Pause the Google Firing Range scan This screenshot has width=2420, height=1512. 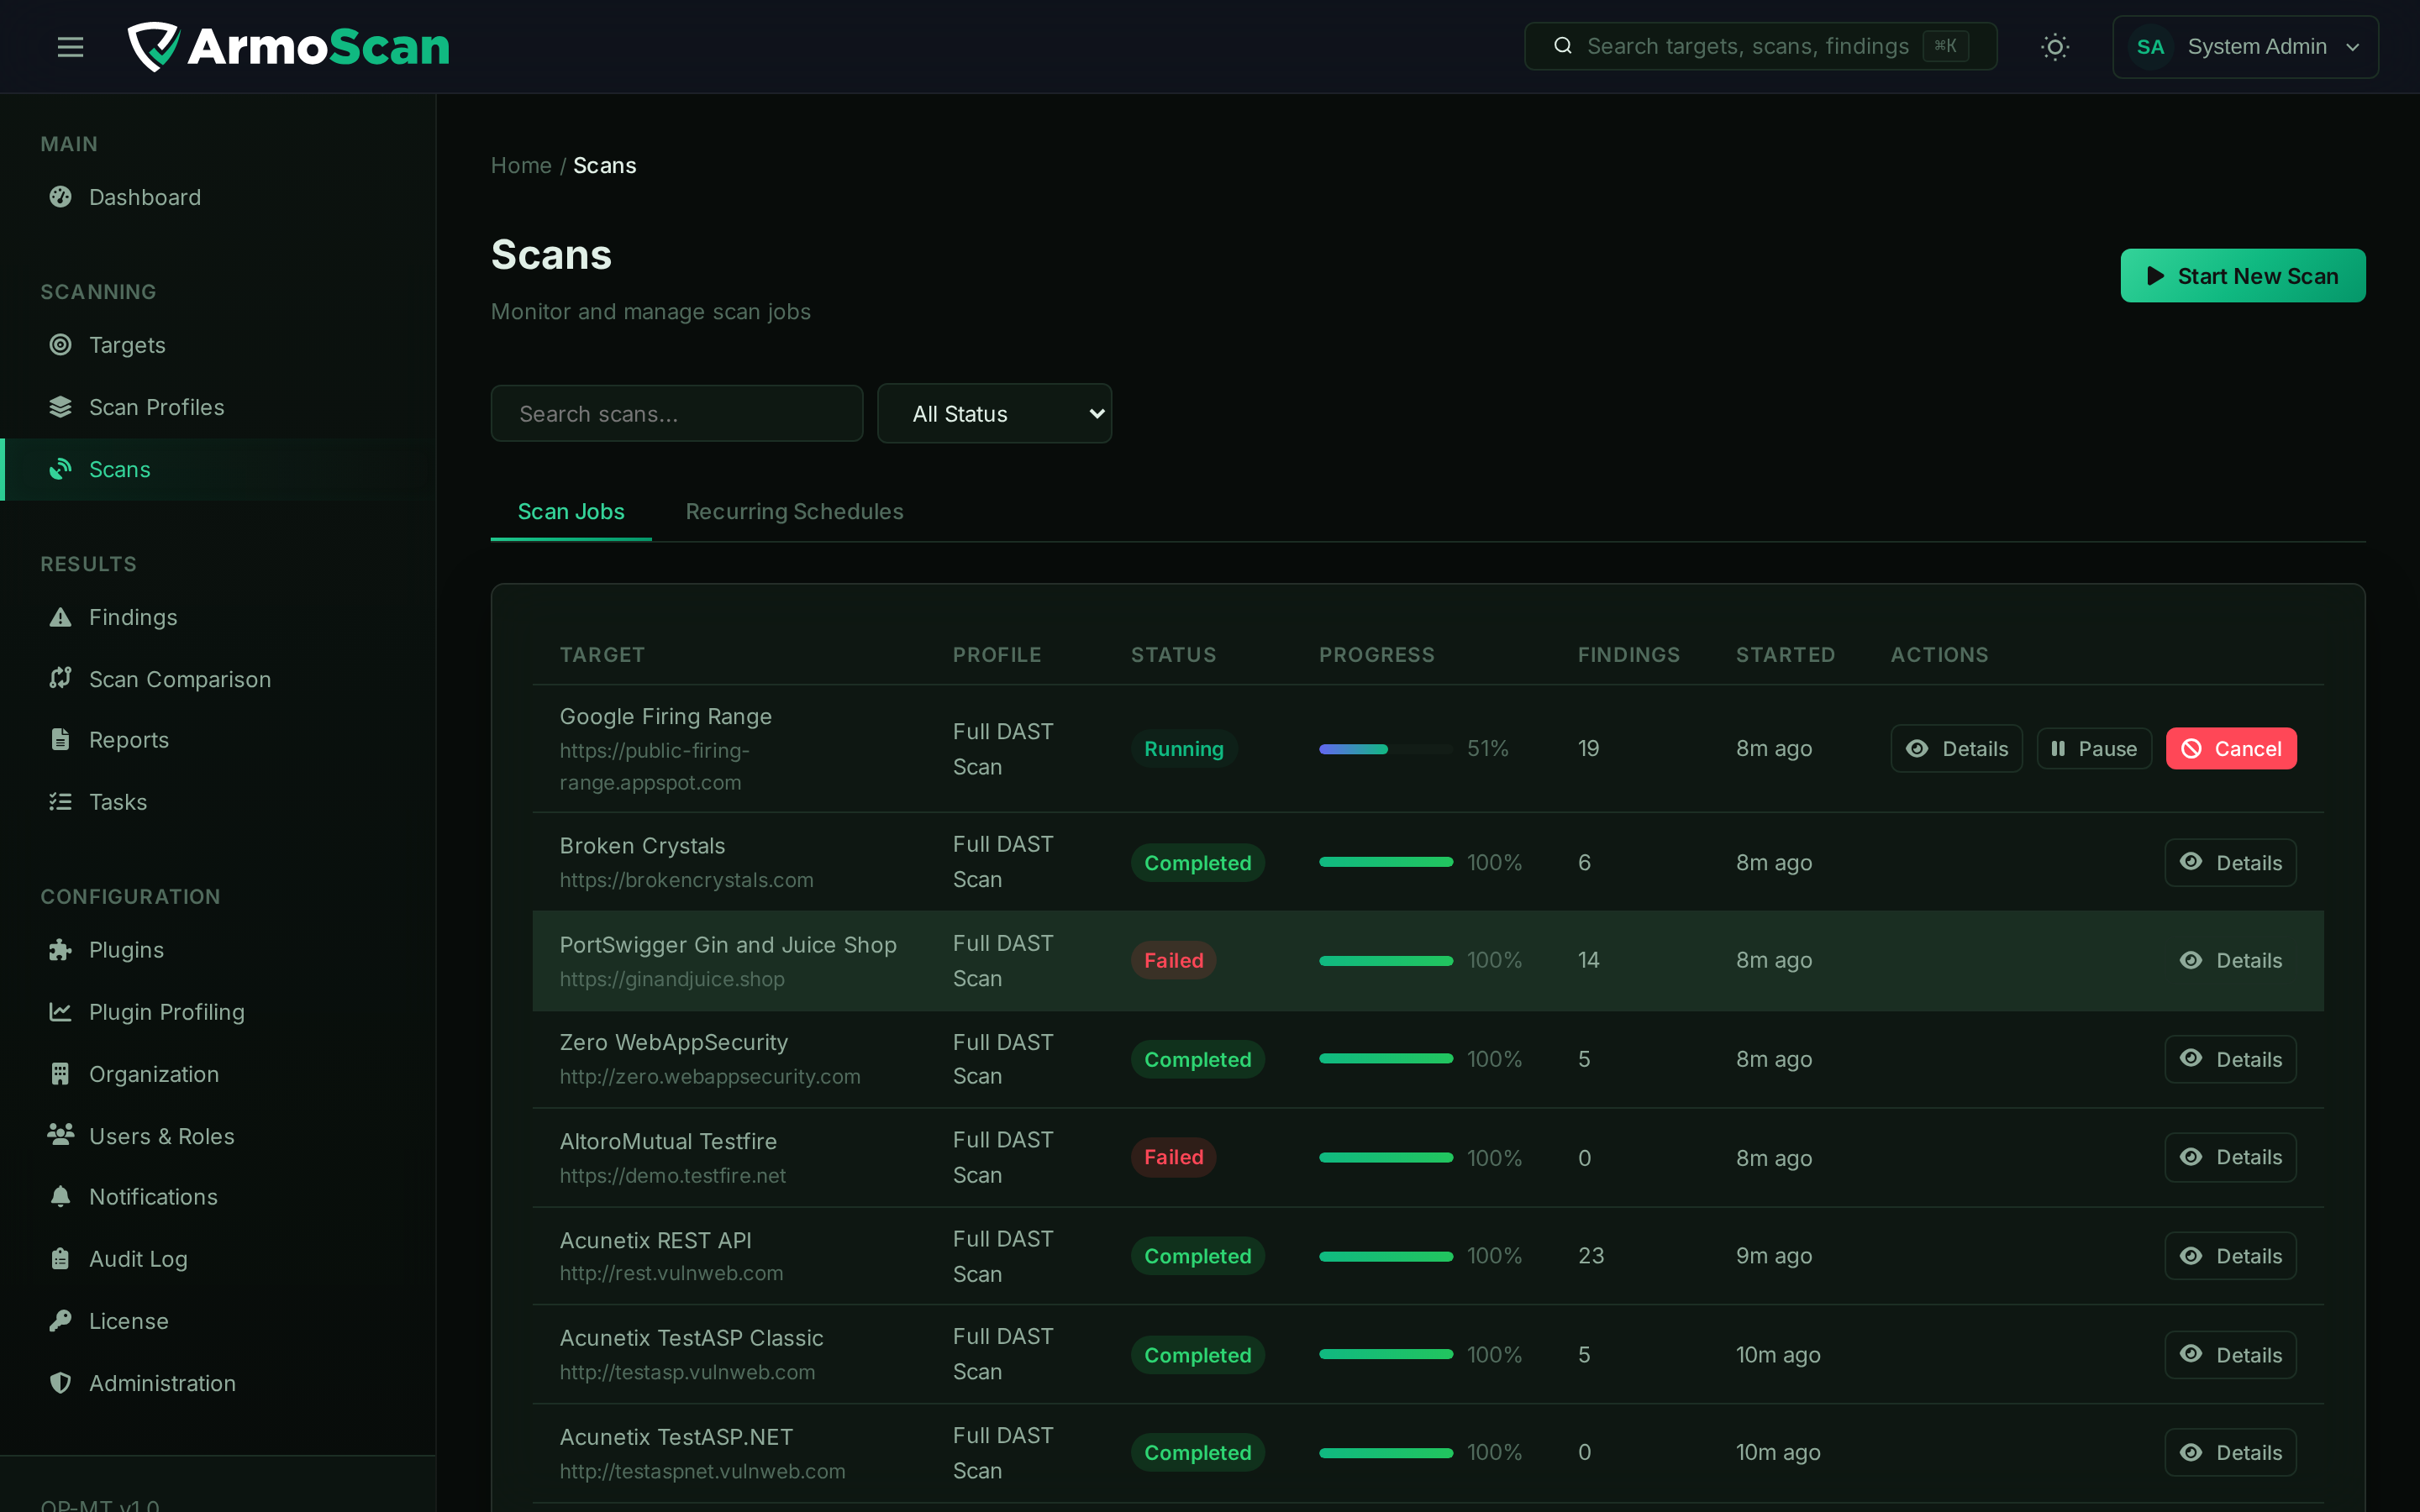(2094, 749)
